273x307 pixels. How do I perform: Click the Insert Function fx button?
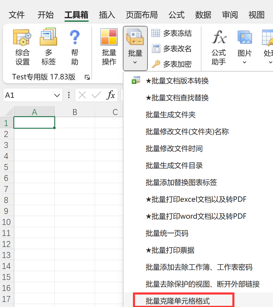pyautogui.click(x=111, y=95)
